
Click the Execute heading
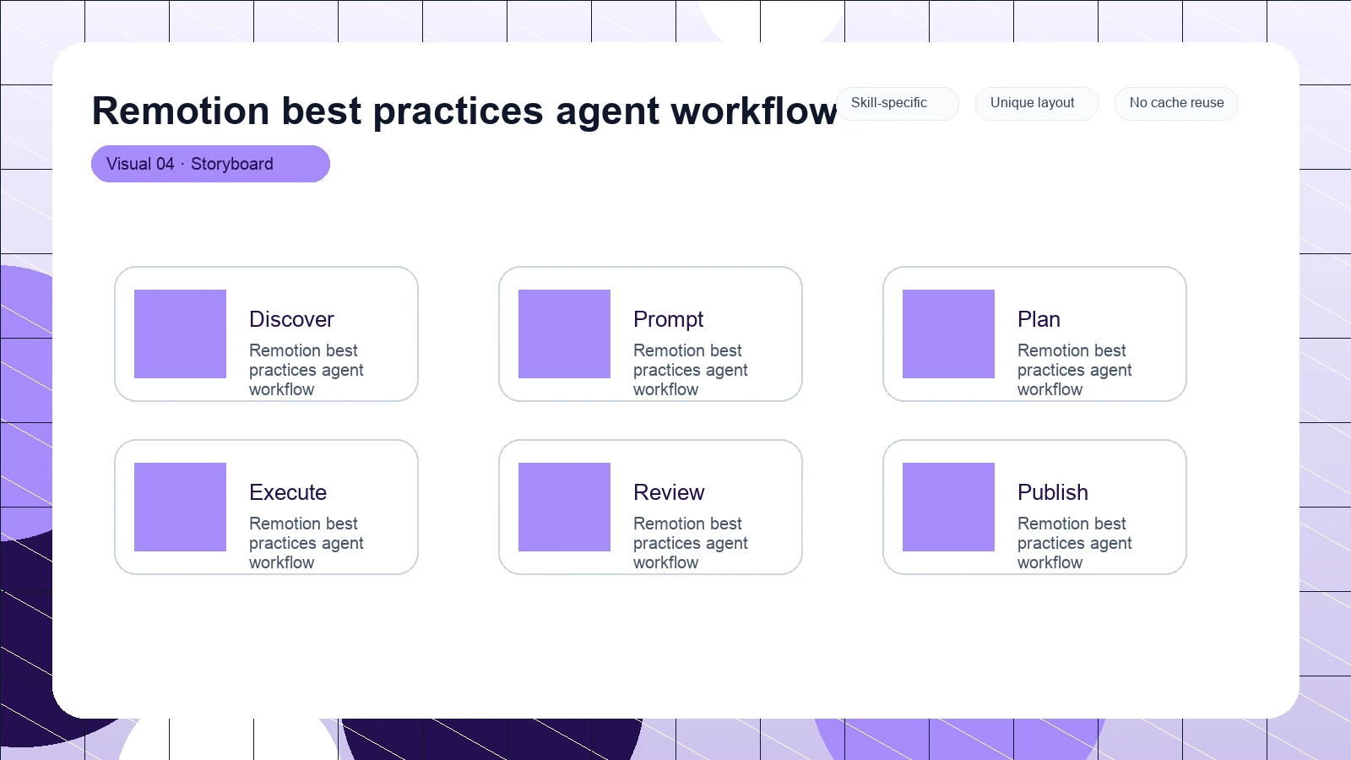point(288,492)
